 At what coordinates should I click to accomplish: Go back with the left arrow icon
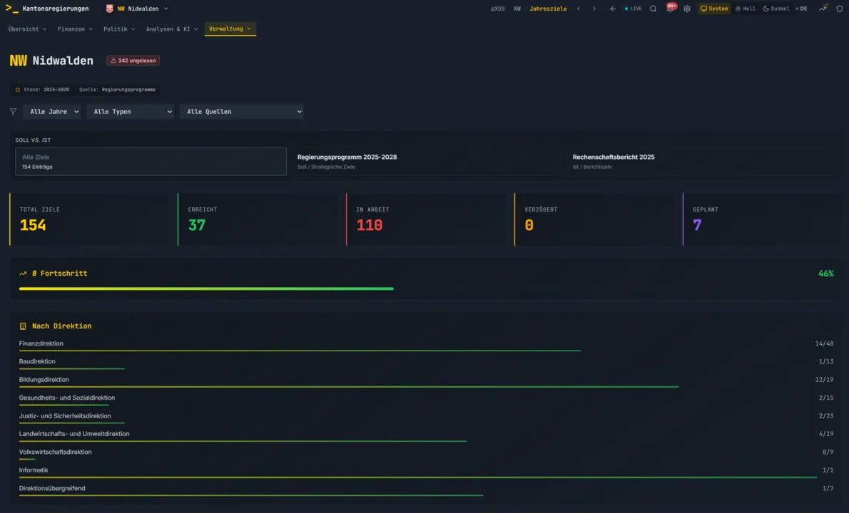coord(613,9)
